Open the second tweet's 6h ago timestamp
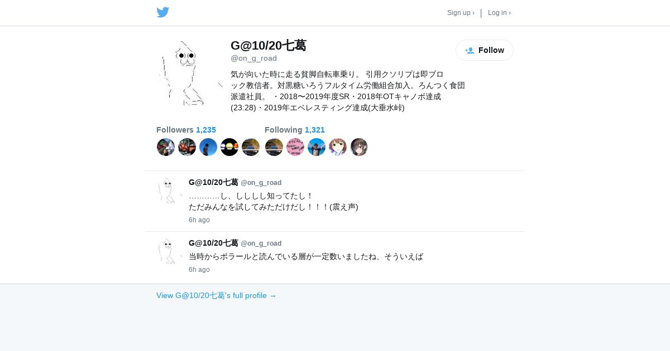The image size is (670, 351). [199, 270]
